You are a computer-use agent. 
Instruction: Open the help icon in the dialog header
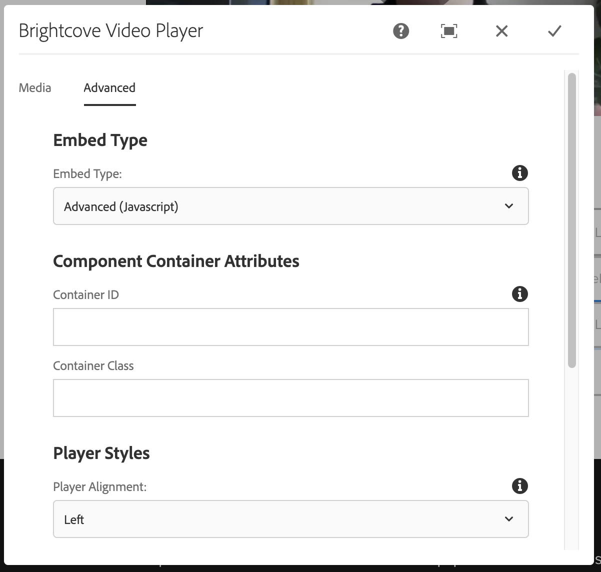pyautogui.click(x=399, y=31)
